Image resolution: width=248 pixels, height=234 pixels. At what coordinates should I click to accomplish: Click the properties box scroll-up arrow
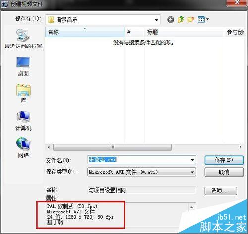192,207
